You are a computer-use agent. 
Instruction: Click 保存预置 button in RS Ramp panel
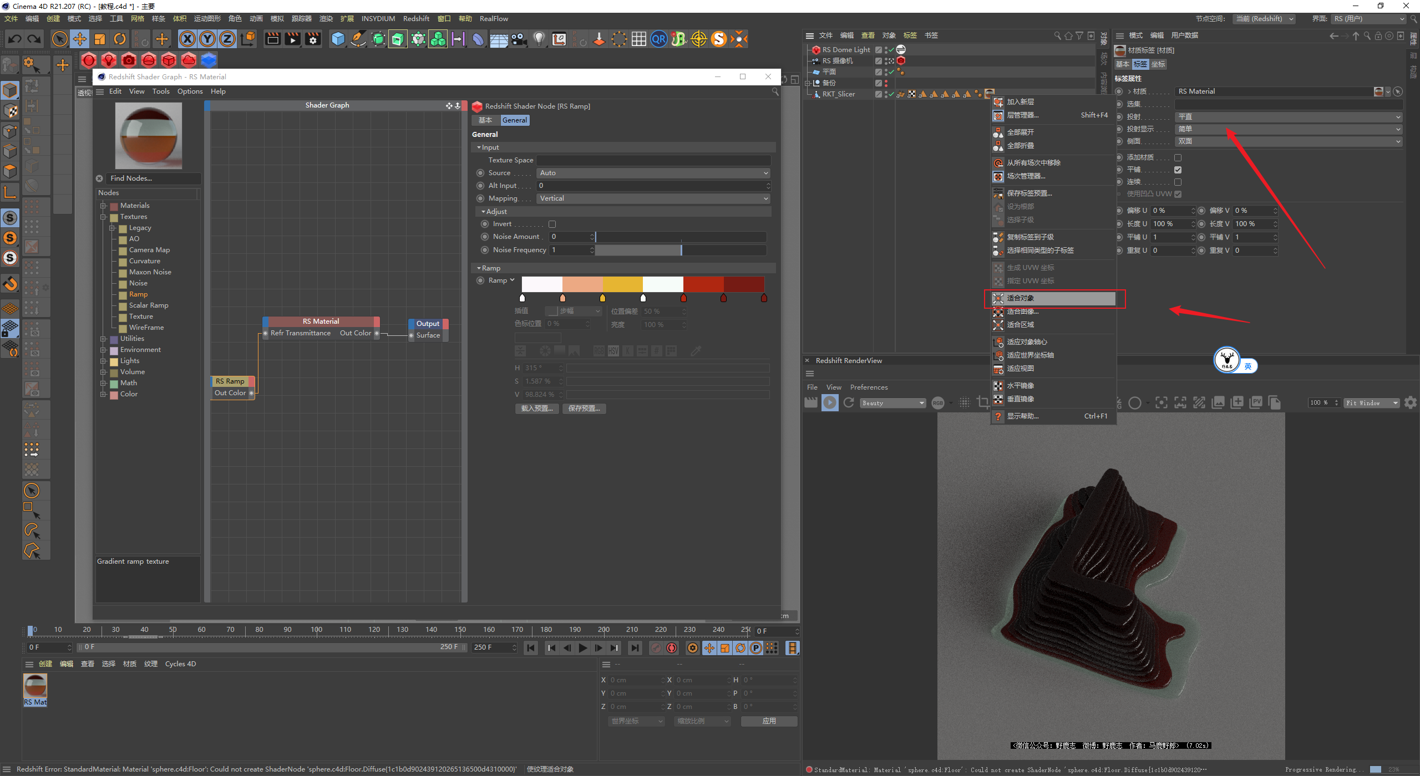tap(584, 408)
